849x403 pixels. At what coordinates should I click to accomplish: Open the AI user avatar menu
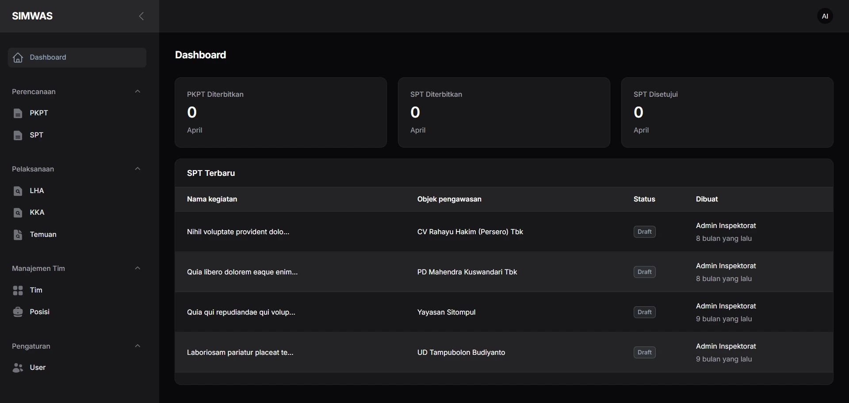coord(825,16)
